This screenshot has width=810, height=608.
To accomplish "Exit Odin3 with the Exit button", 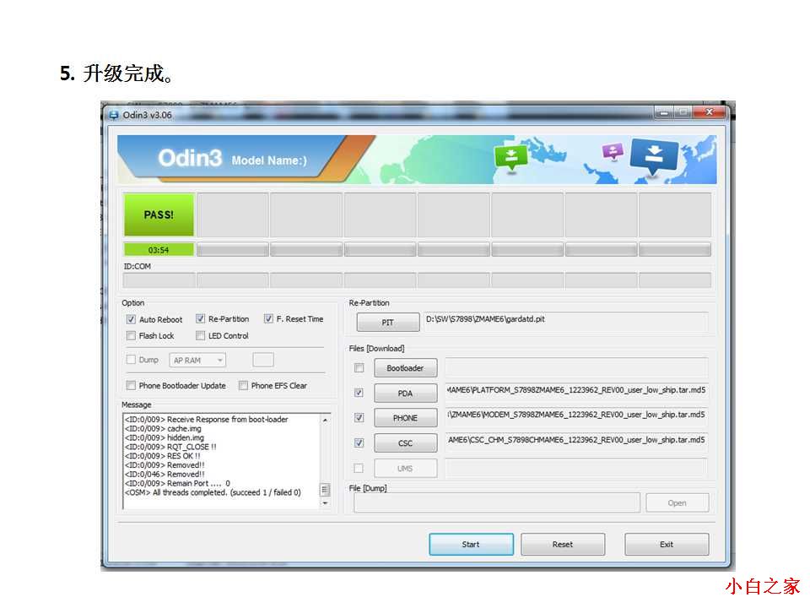I will (x=667, y=545).
